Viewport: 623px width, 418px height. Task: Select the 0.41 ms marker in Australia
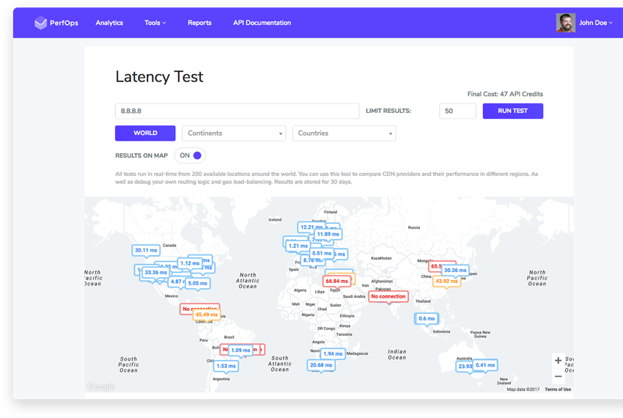485,365
